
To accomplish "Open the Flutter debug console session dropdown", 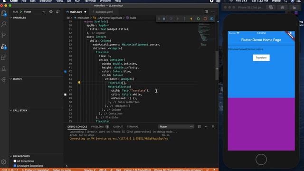I will tap(176, 127).
